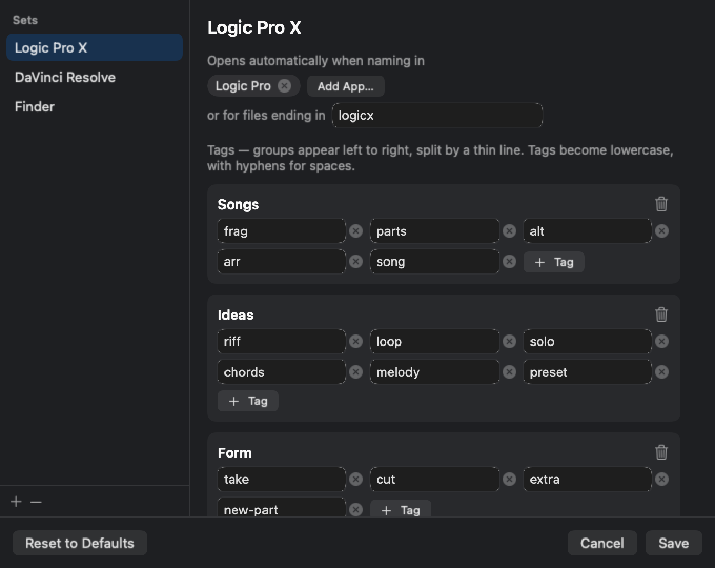
Task: Remove the loop tag
Action: click(509, 341)
